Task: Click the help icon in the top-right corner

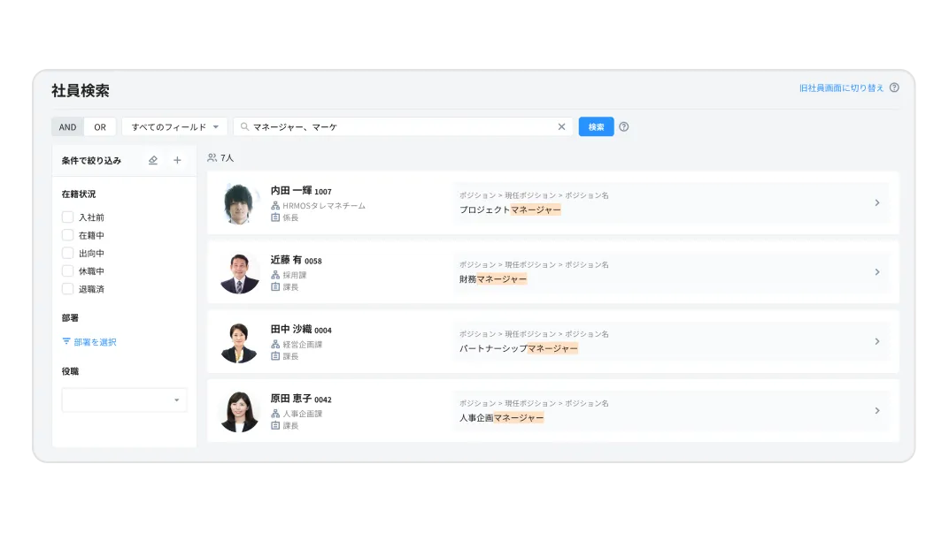Action: 894,88
